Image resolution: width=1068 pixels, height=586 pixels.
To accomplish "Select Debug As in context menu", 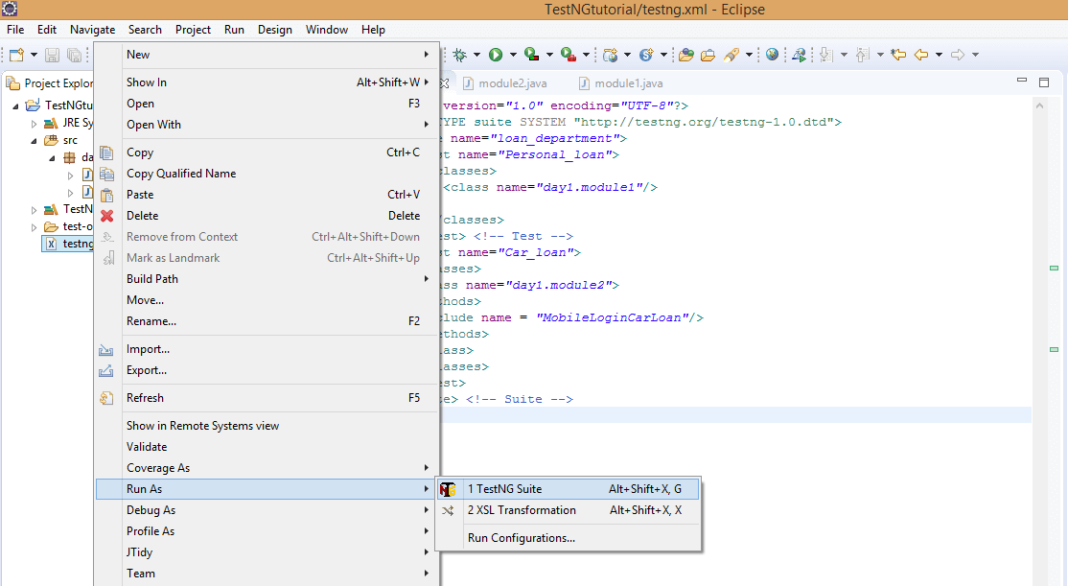I will coord(267,510).
